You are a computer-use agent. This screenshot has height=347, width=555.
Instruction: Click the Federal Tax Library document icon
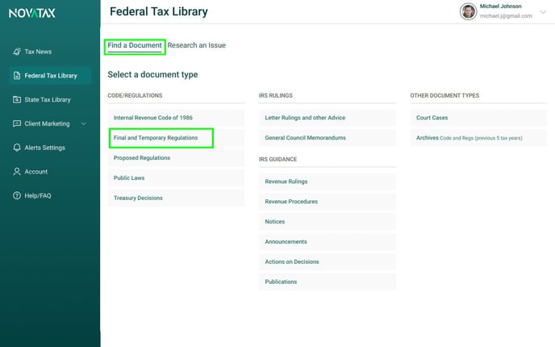[17, 75]
